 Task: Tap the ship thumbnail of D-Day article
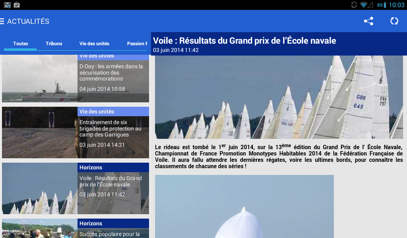[40, 79]
